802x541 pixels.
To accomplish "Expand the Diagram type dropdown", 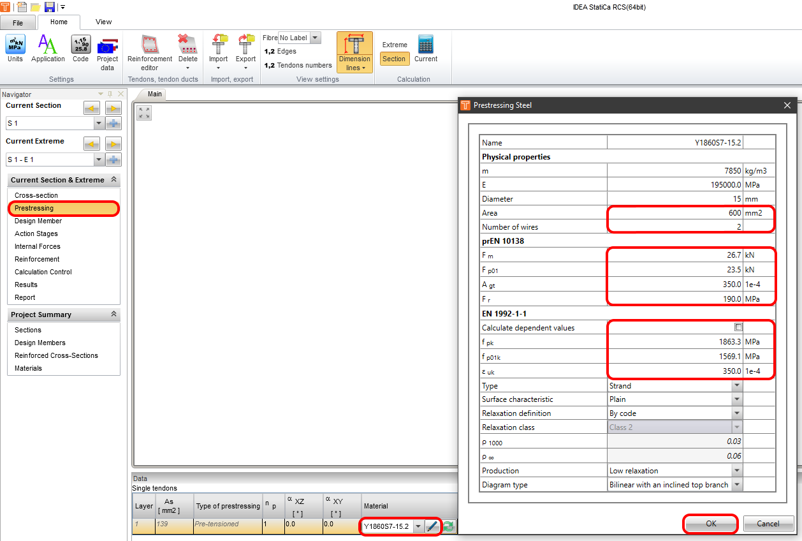I will (x=737, y=485).
